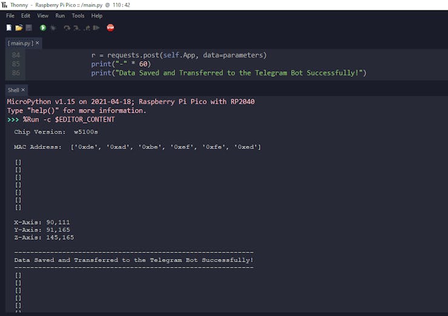Viewport: 448px width, 316px height.
Task: Click the print Data Saved code line
Action: coord(229,73)
